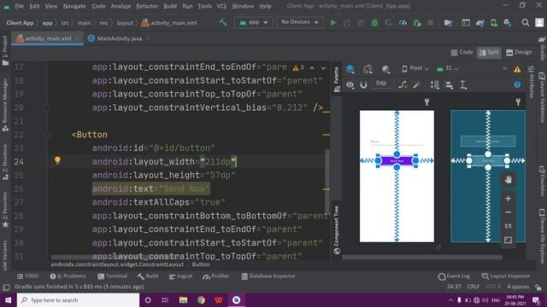The image size is (547, 307).
Task: Click the Infer Constraints wand icon
Action: click(416, 85)
